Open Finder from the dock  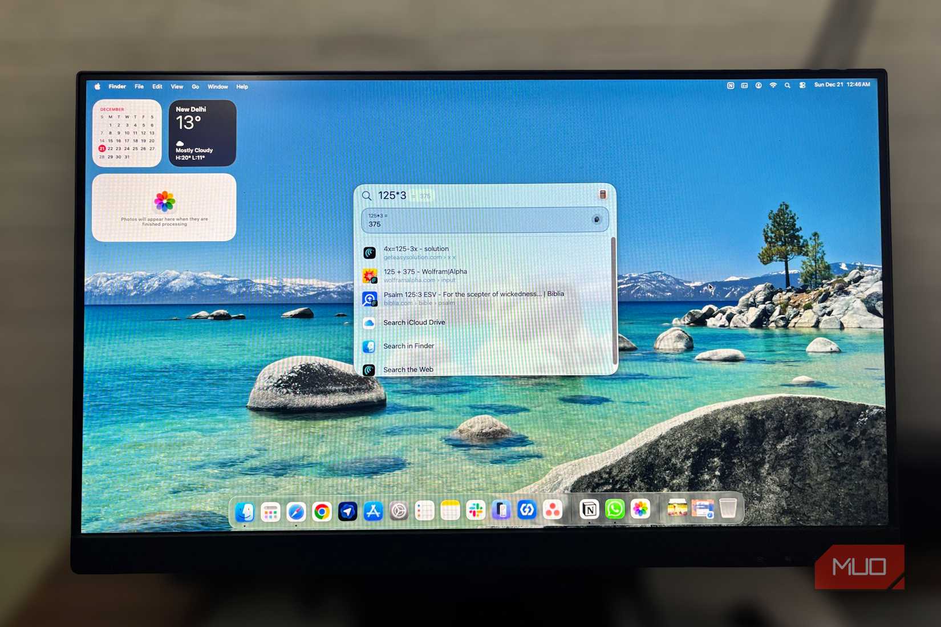(245, 512)
